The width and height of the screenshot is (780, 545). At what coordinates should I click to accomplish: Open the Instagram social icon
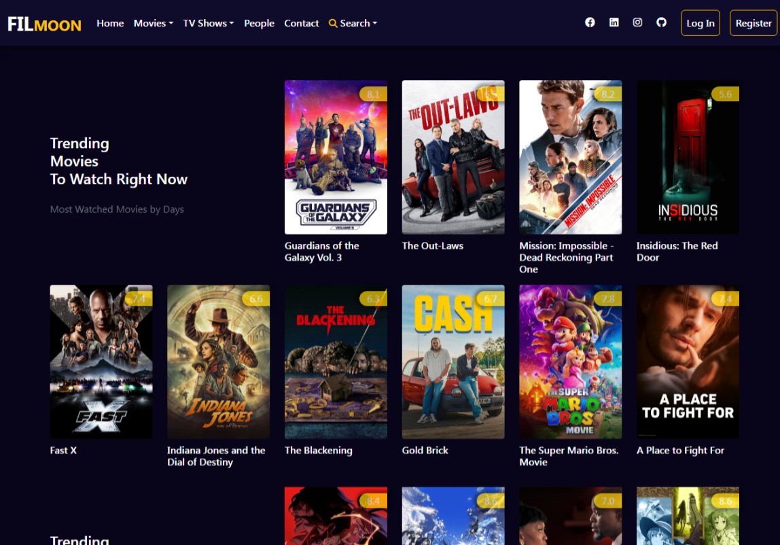pos(637,22)
